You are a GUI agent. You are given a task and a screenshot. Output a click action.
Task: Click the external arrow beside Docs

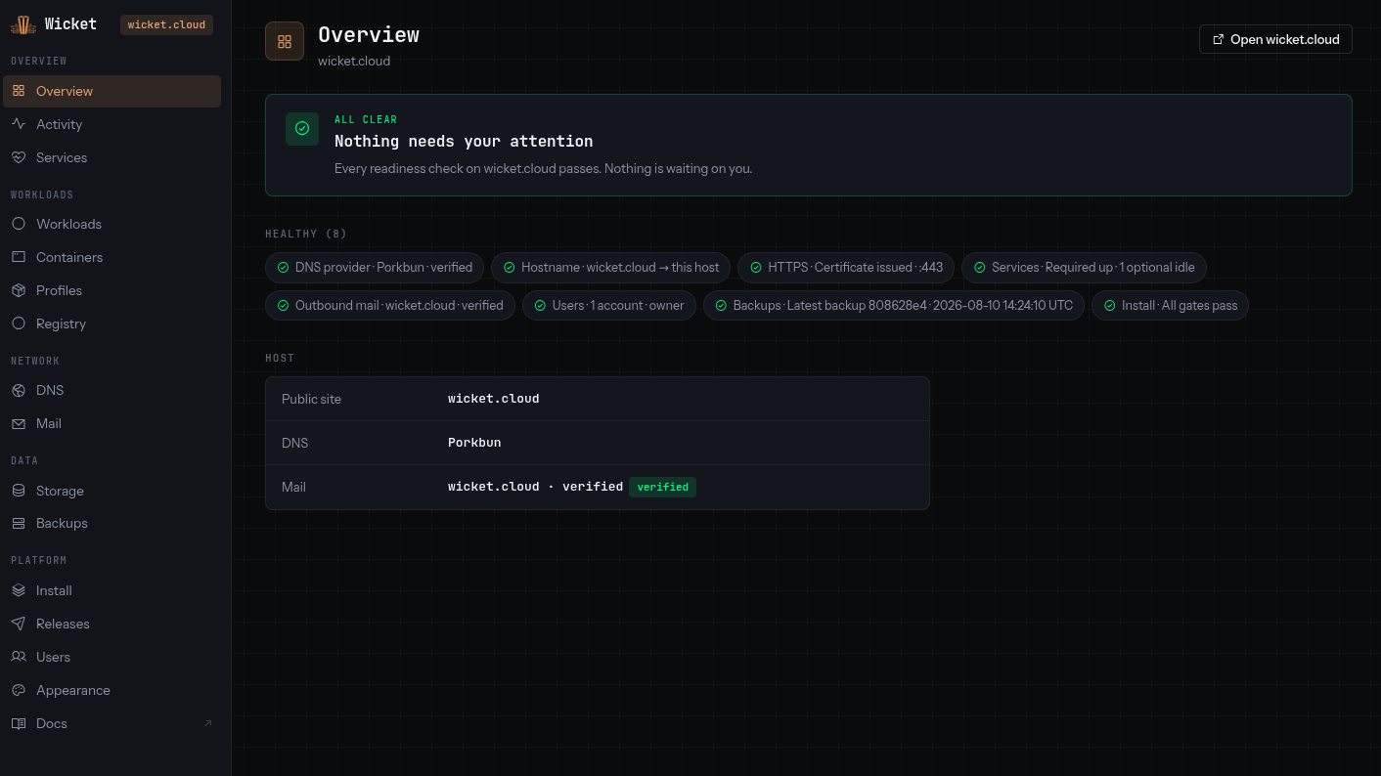[x=207, y=723]
